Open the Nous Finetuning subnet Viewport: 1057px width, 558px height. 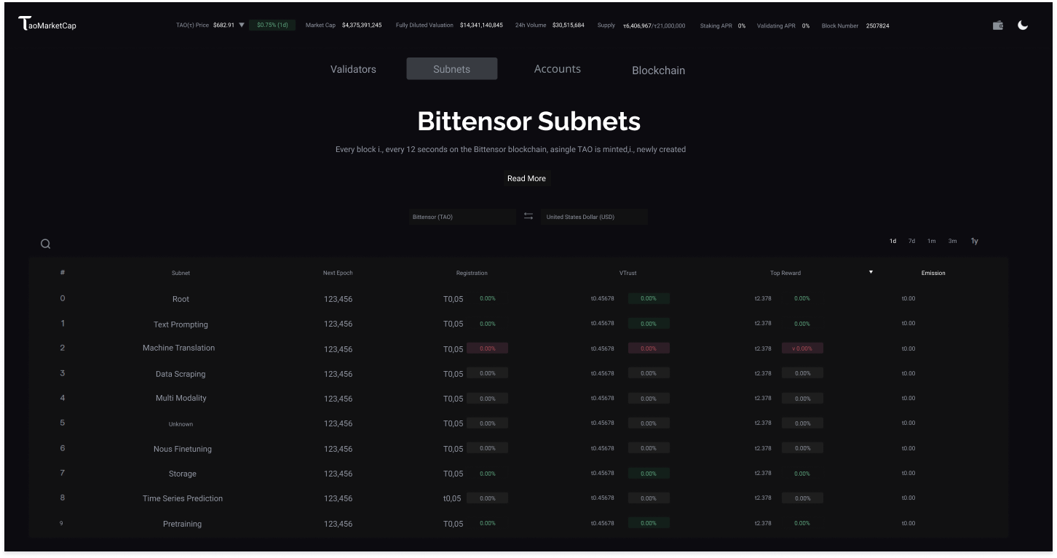182,449
